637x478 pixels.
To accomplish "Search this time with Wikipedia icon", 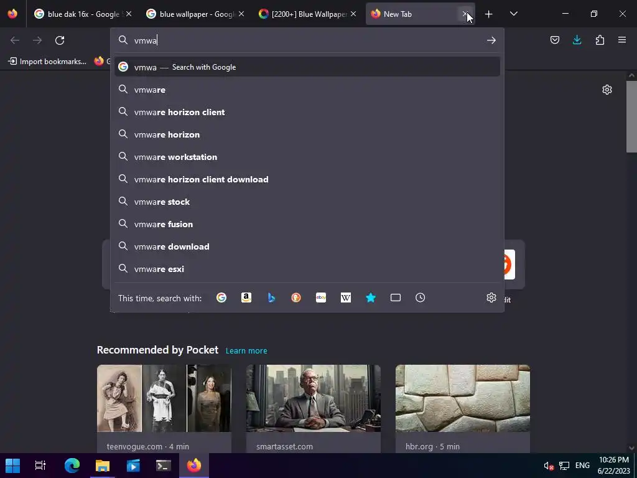I will [x=346, y=298].
